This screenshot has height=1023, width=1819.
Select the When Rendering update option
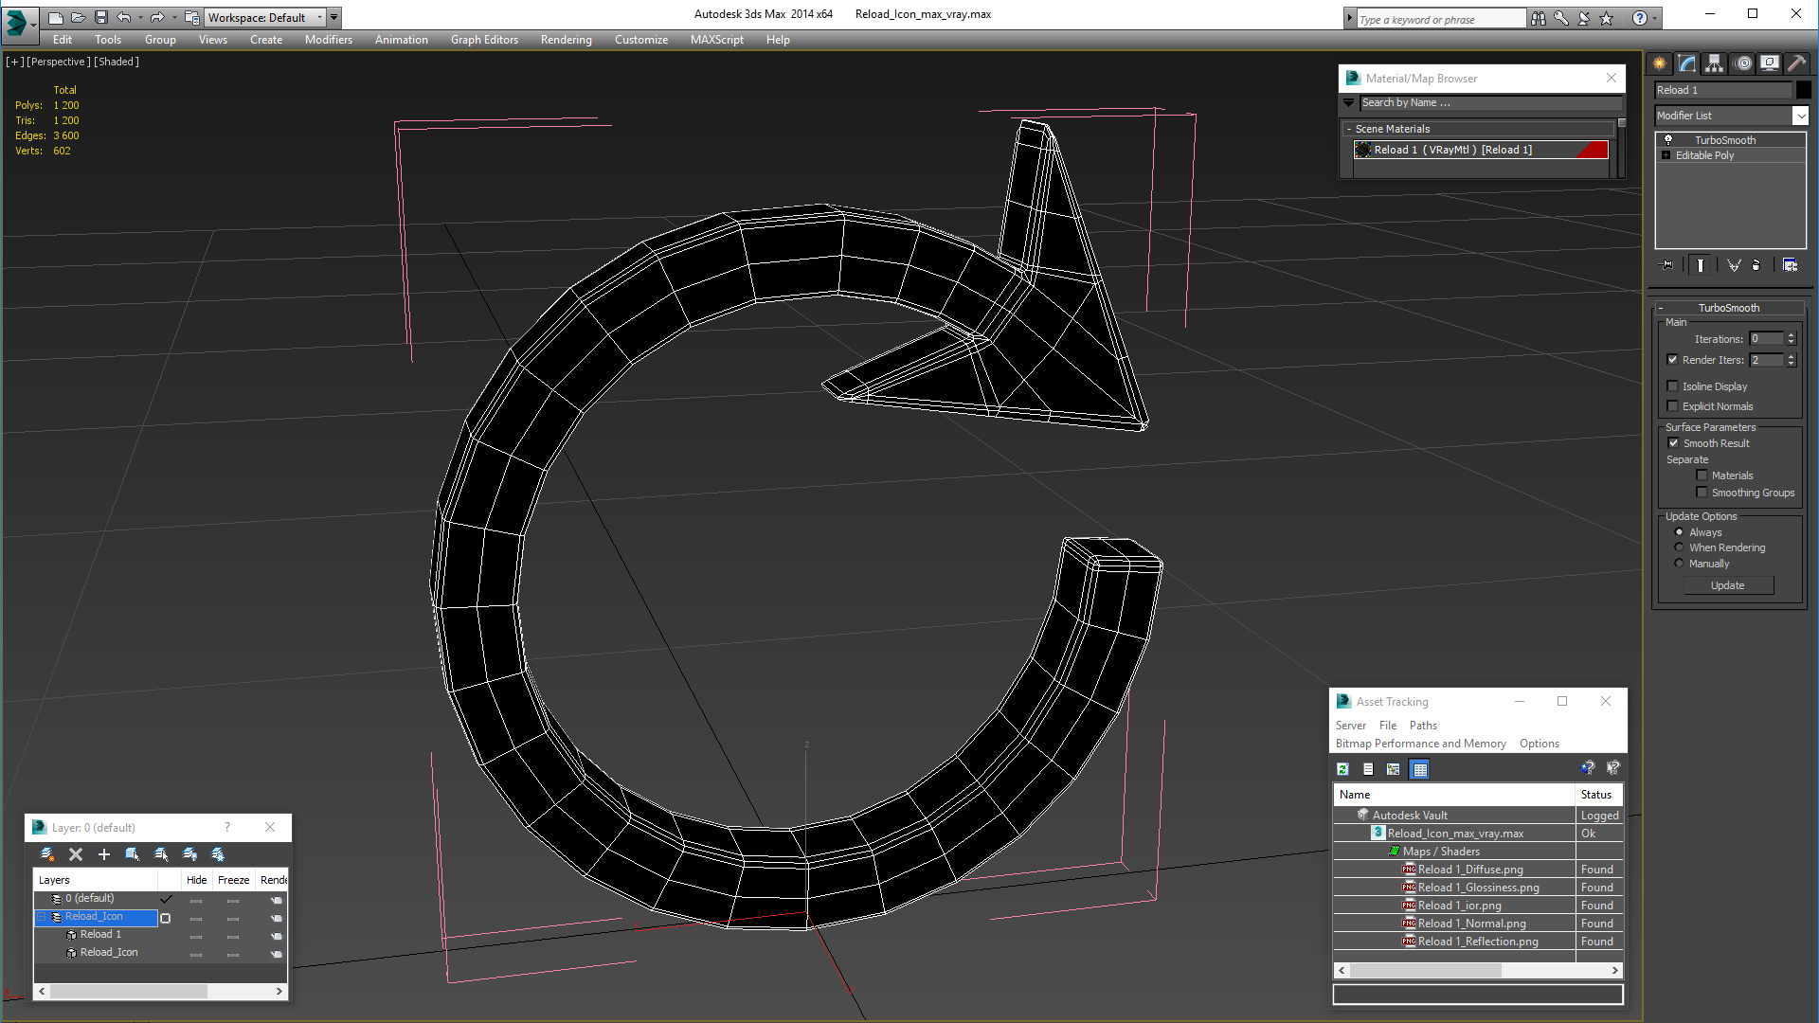(x=1679, y=547)
